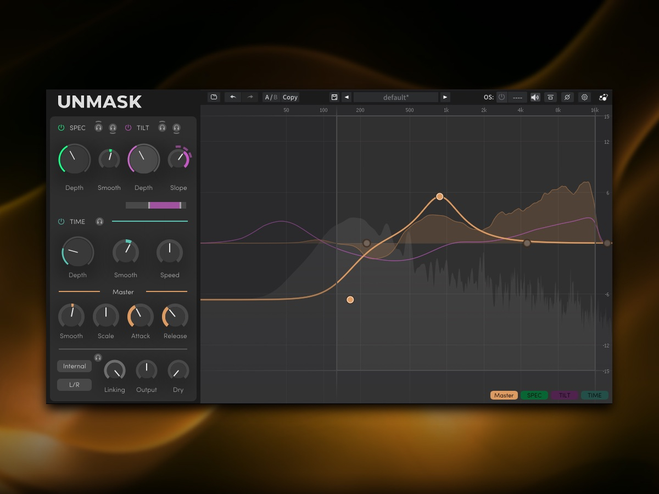Click first TILT headphone icon

[162, 127]
